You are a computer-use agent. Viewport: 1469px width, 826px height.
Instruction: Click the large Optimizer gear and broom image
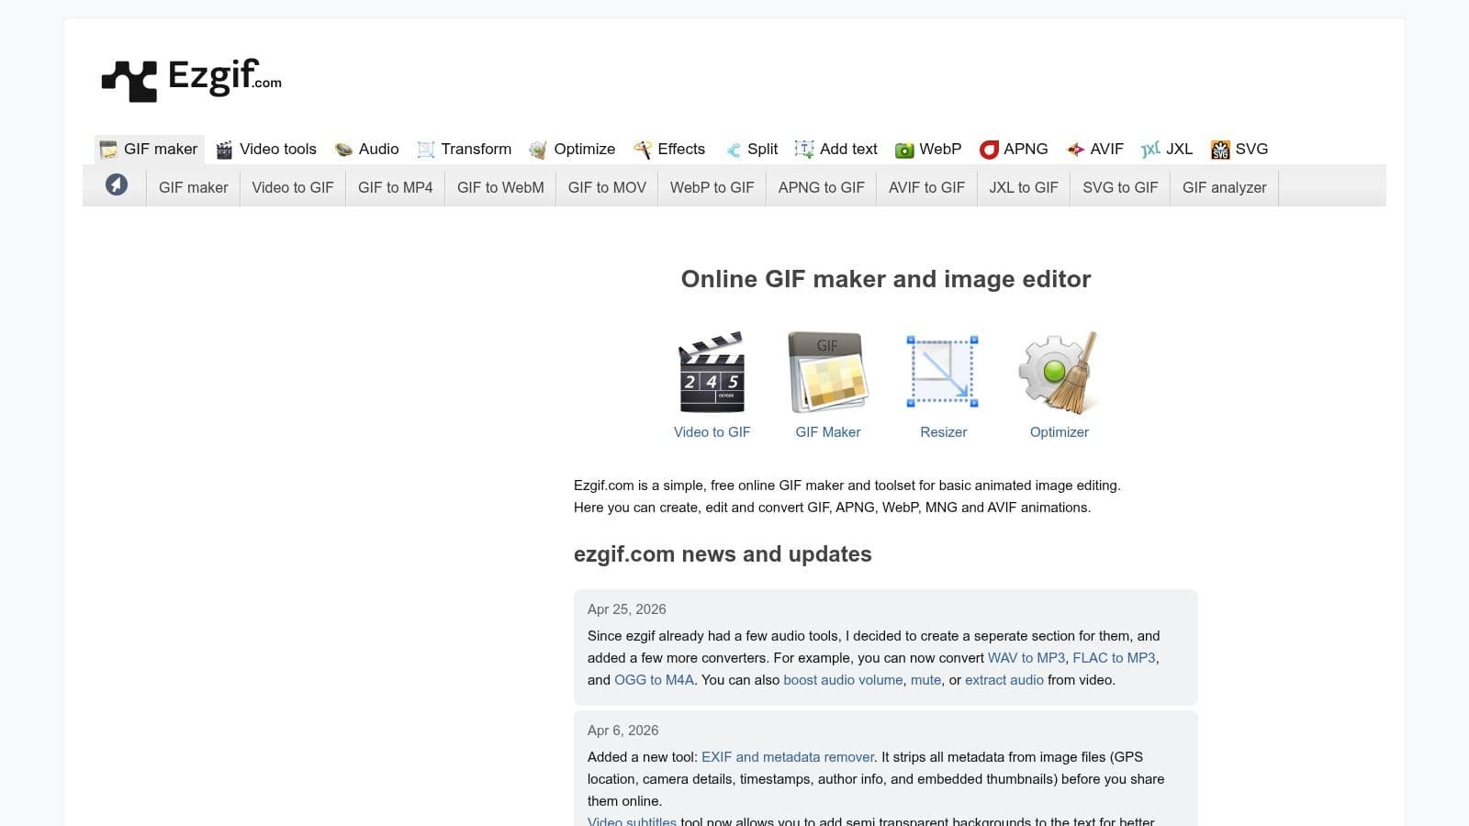[x=1059, y=373]
